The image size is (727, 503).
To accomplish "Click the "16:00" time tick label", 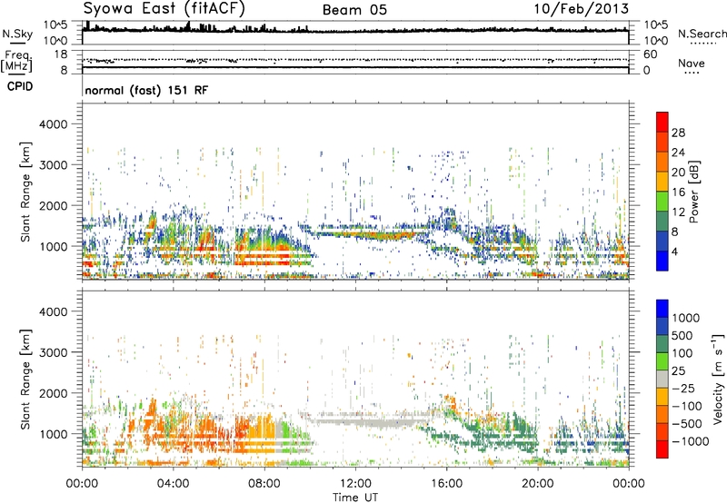I will pyautogui.click(x=446, y=484).
